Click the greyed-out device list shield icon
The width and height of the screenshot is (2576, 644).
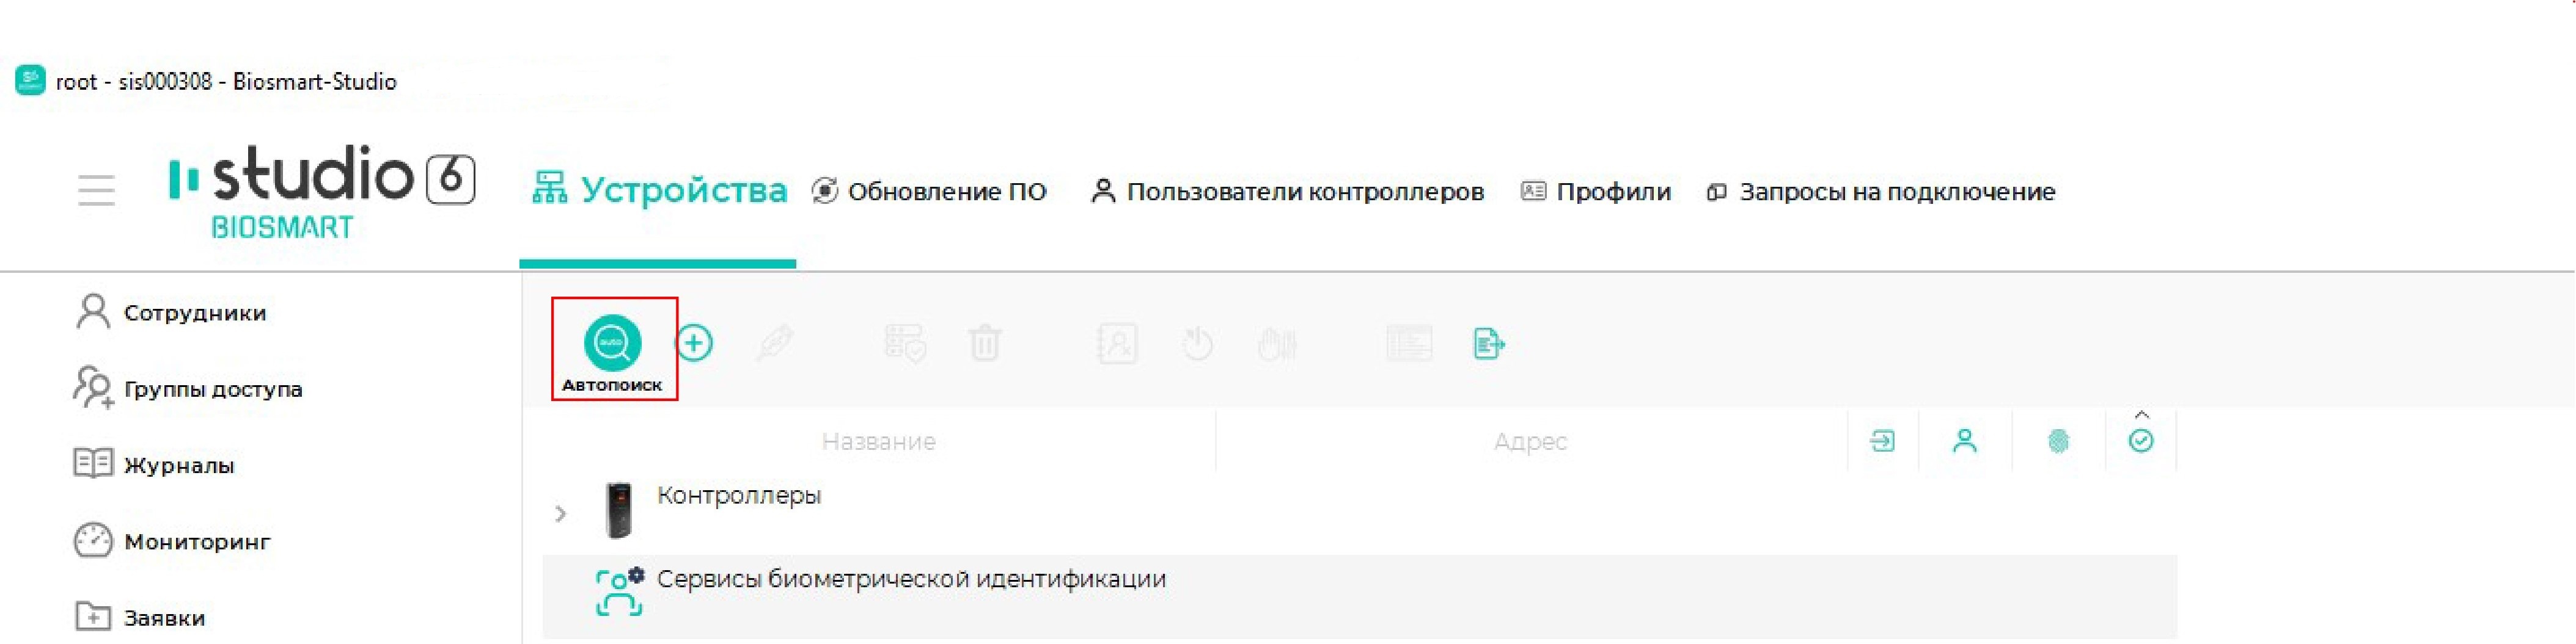[x=905, y=344]
